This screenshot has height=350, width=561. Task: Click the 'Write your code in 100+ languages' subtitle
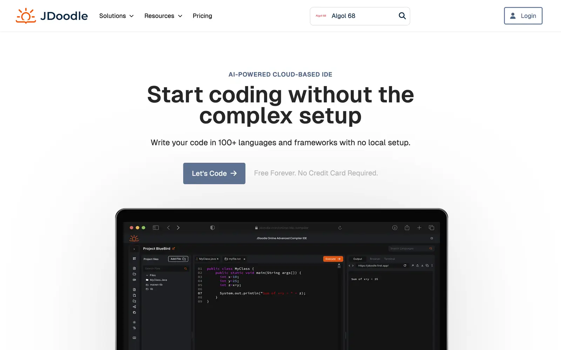click(x=280, y=142)
